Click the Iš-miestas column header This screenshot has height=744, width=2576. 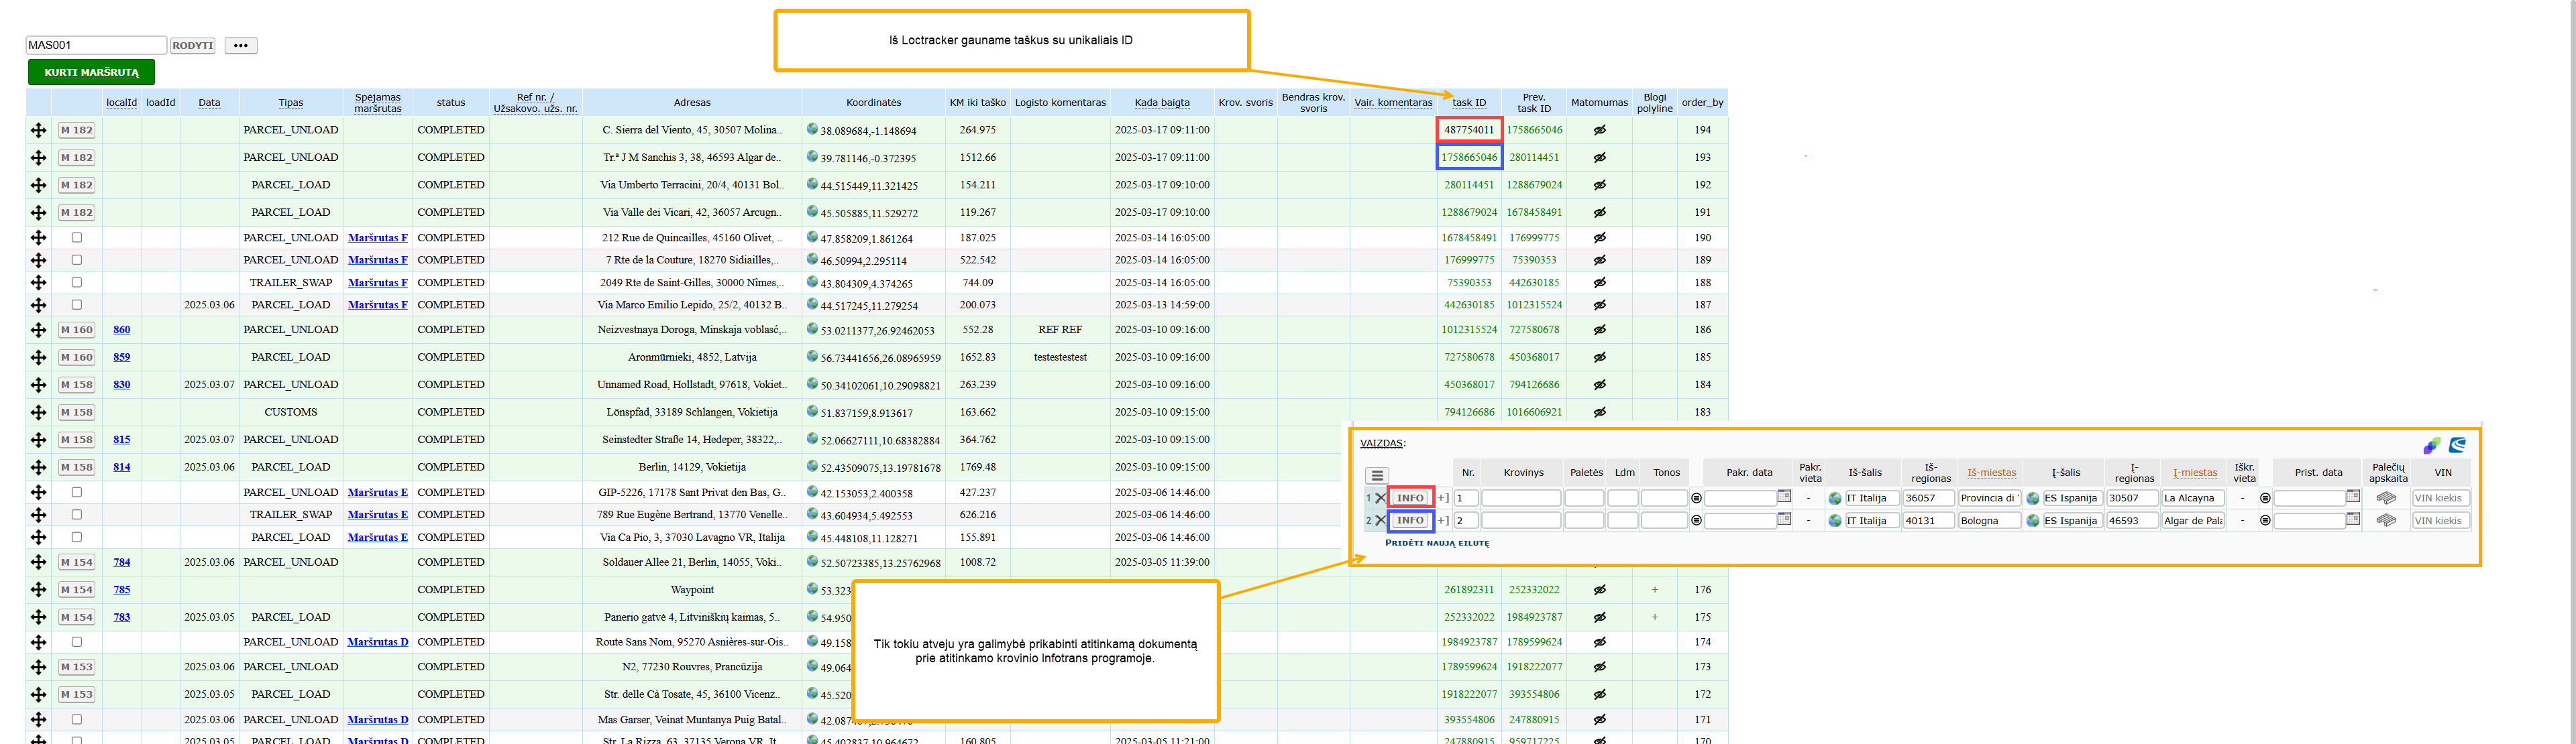point(1991,473)
